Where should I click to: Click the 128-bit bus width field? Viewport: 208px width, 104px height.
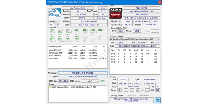(x=155, y=21)
